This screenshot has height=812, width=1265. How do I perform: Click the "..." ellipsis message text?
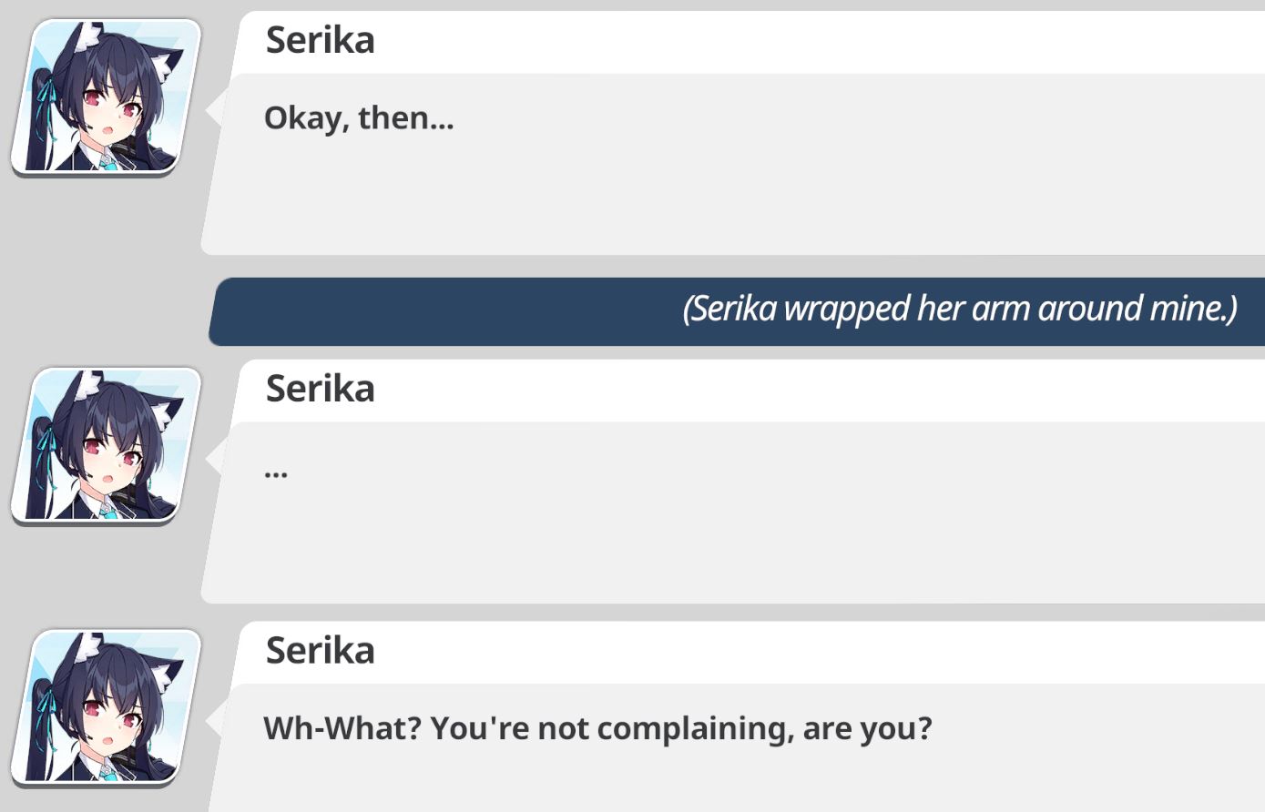click(275, 472)
